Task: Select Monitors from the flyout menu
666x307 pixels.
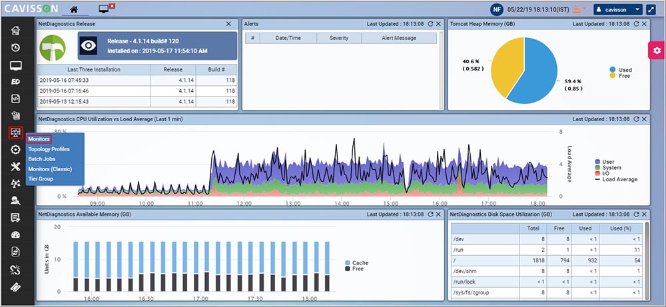Action: click(39, 139)
